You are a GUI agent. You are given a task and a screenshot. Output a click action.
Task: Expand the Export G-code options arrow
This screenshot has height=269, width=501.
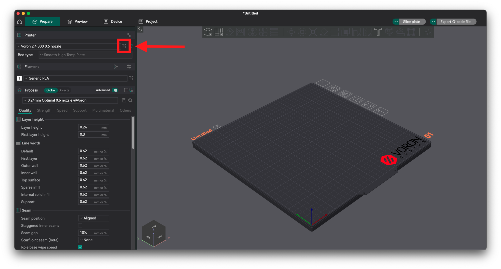(433, 22)
